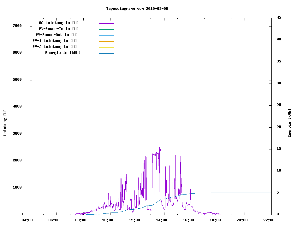Select the 3000 label on the power axis

(x=17, y=134)
